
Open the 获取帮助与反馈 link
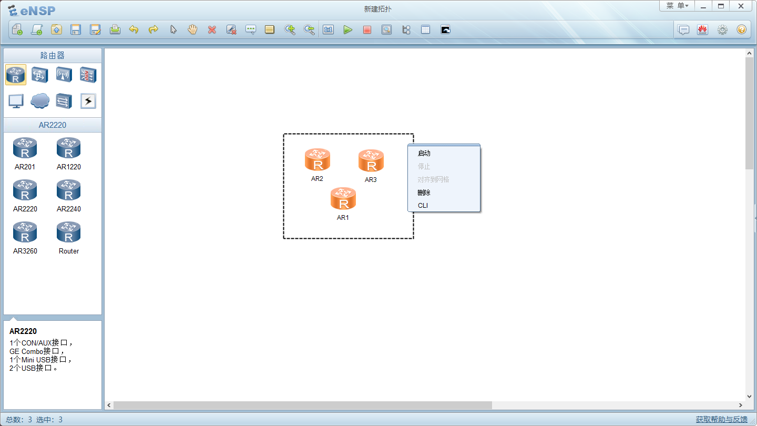tap(722, 419)
